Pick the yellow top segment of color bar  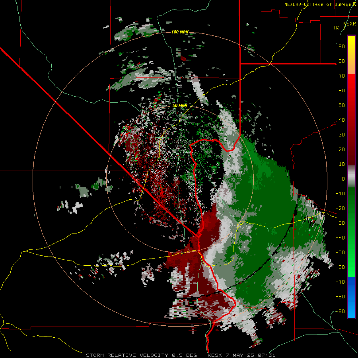[351, 55]
